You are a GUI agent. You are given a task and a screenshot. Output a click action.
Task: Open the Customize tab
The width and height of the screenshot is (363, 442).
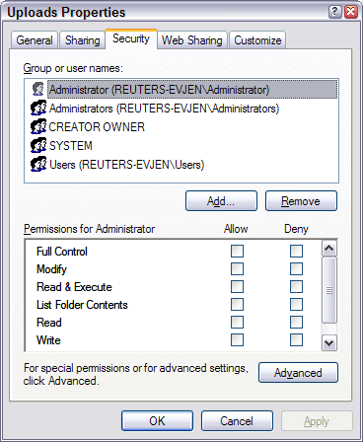tap(257, 40)
